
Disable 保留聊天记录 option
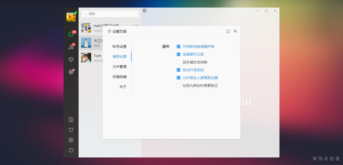[179, 54]
